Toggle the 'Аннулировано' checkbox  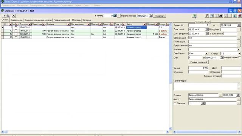[x=239, y=57]
